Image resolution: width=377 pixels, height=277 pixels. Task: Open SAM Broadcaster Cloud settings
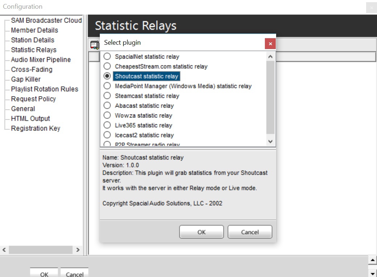point(46,20)
